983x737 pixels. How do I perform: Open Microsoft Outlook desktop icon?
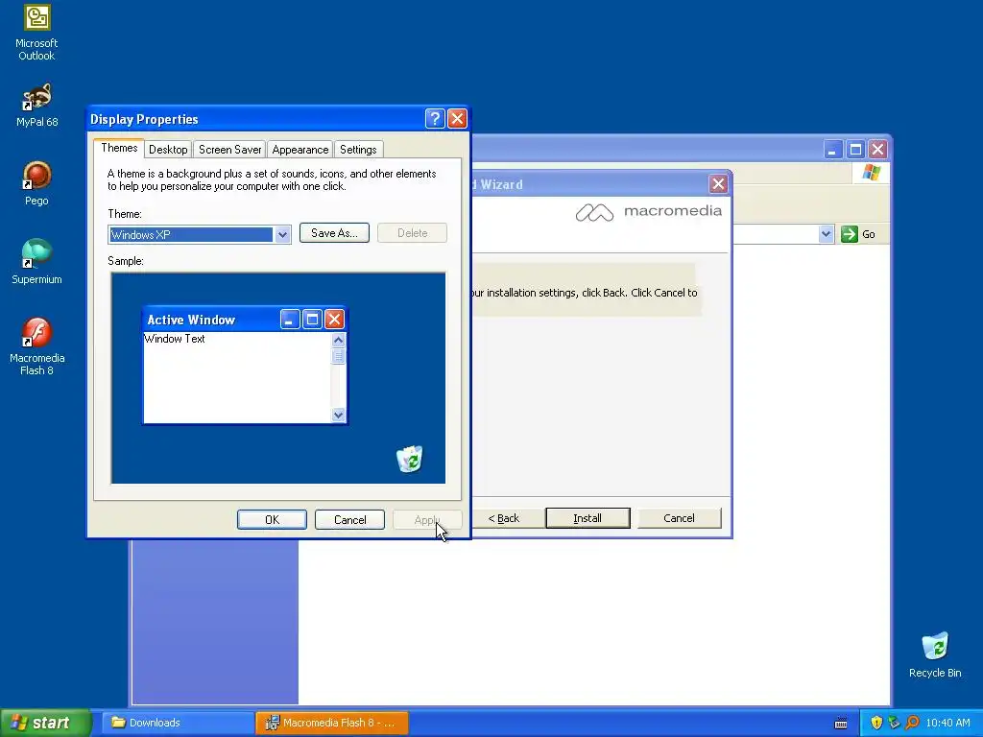coord(36,32)
